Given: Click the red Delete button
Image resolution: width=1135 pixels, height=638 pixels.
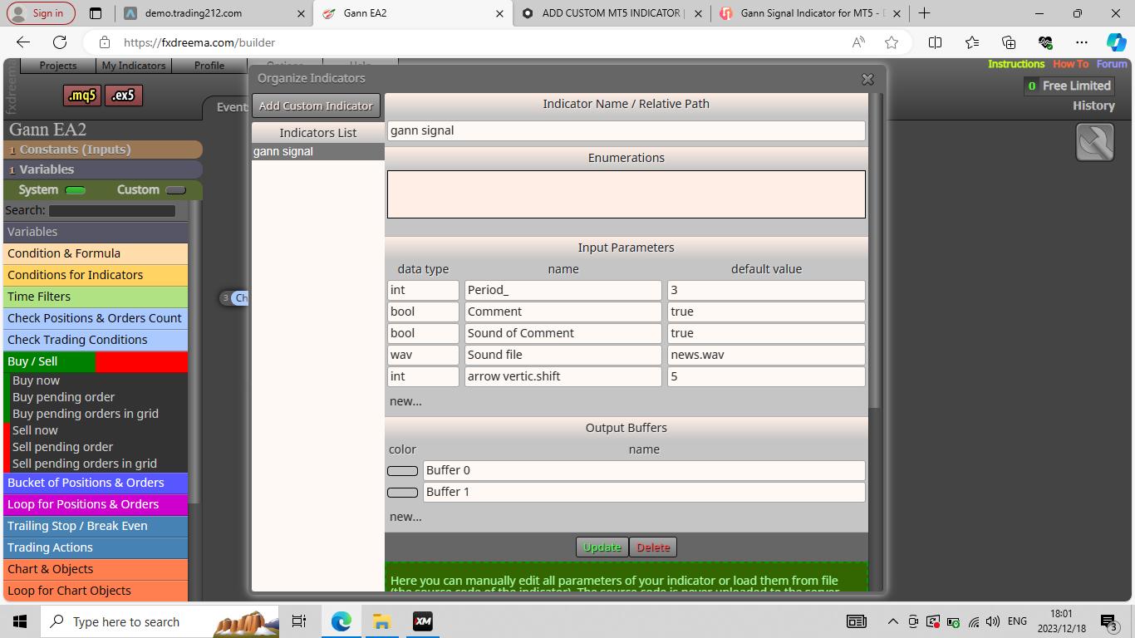Looking at the screenshot, I should pos(653,547).
